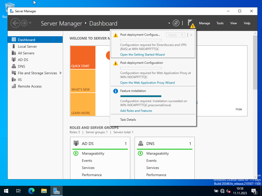Open AD DS Performance
The width and height of the screenshot is (262, 196).
click(x=92, y=175)
